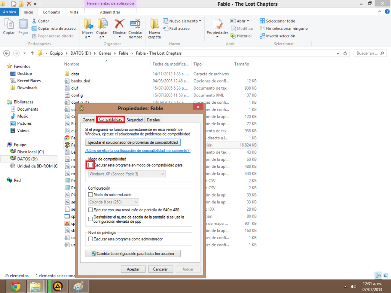Click the File Explorer taskbar icon
Viewport: 391px width, 293px height.
35,286
